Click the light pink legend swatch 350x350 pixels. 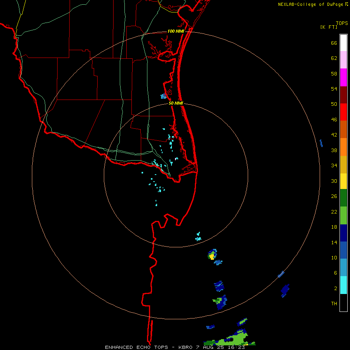tap(343, 60)
